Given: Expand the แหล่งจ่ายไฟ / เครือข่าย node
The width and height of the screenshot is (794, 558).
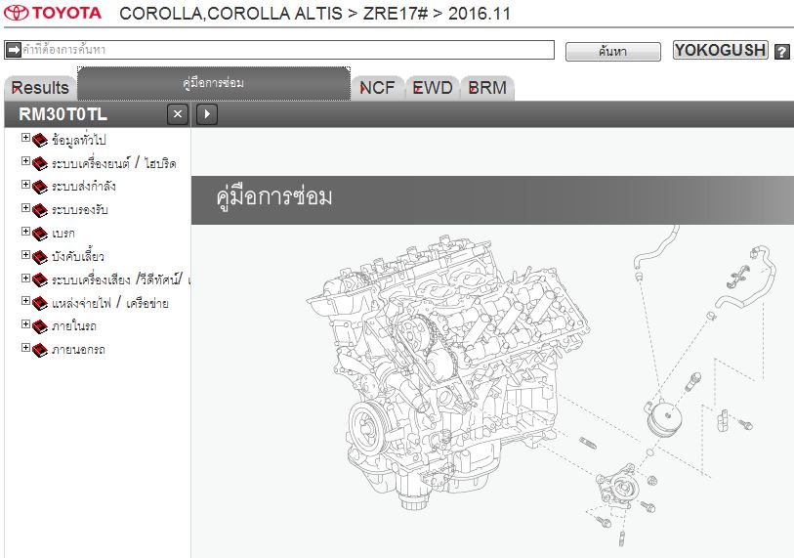Looking at the screenshot, I should [25, 301].
